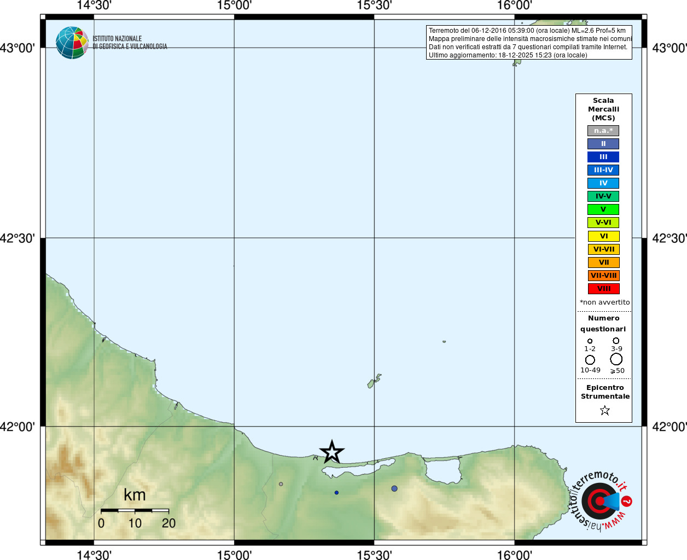Viewport: 687px width, 560px height.
Task: Click the left 43°00' latitude label
Action: point(17,48)
